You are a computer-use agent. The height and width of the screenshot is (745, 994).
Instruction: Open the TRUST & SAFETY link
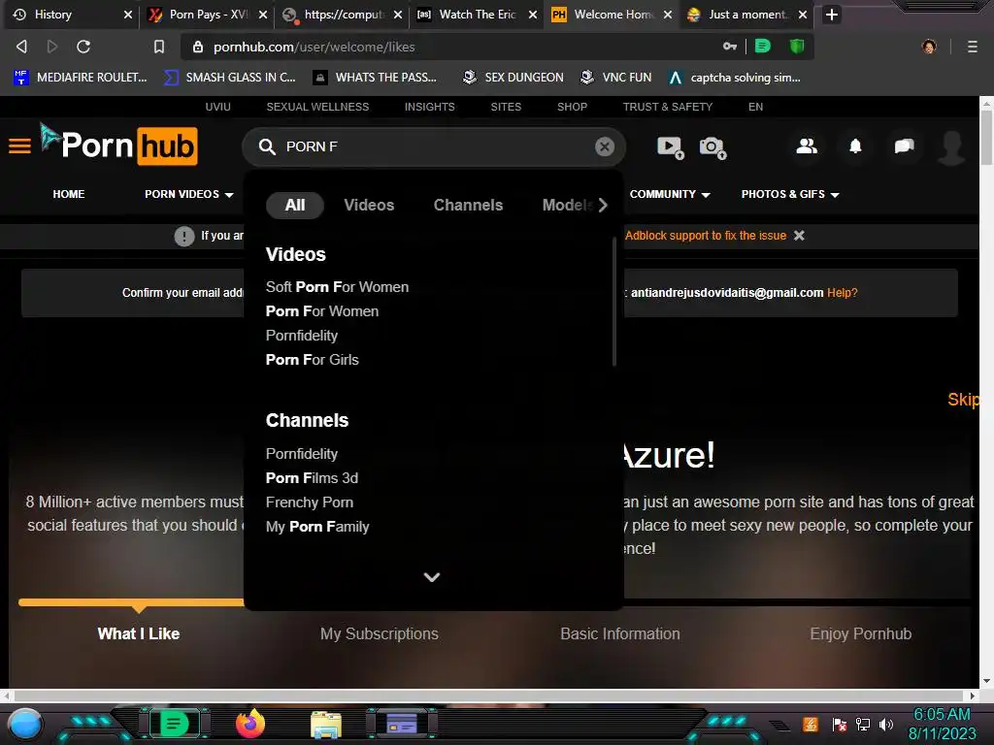668,107
